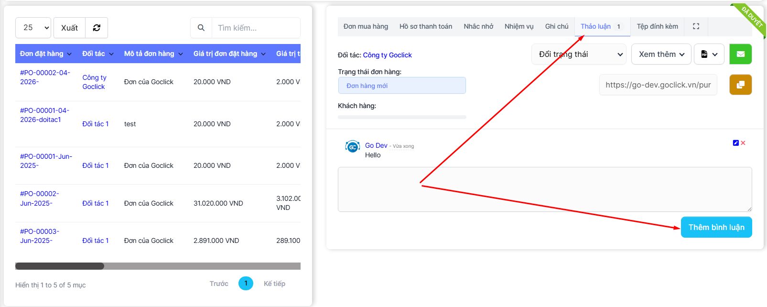The image size is (767, 307).
Task: Delete the Hello comment with the red X
Action: tap(743, 143)
